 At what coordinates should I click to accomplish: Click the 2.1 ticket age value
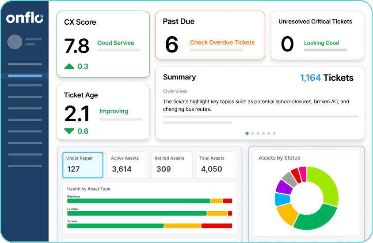click(76, 114)
